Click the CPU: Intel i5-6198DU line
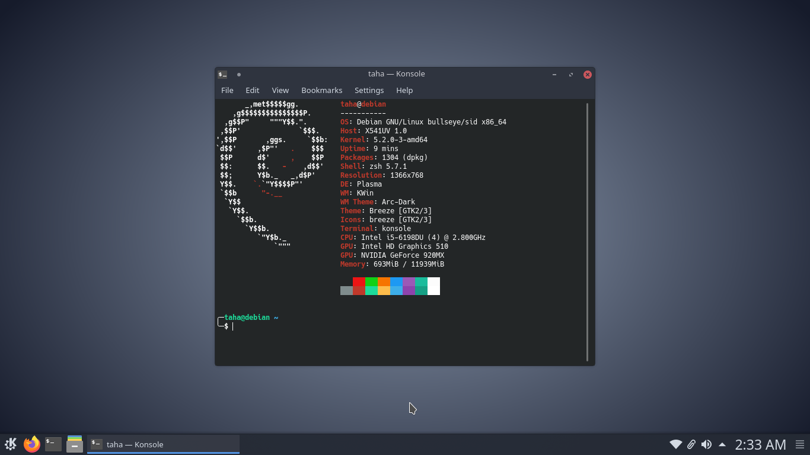 [413, 238]
